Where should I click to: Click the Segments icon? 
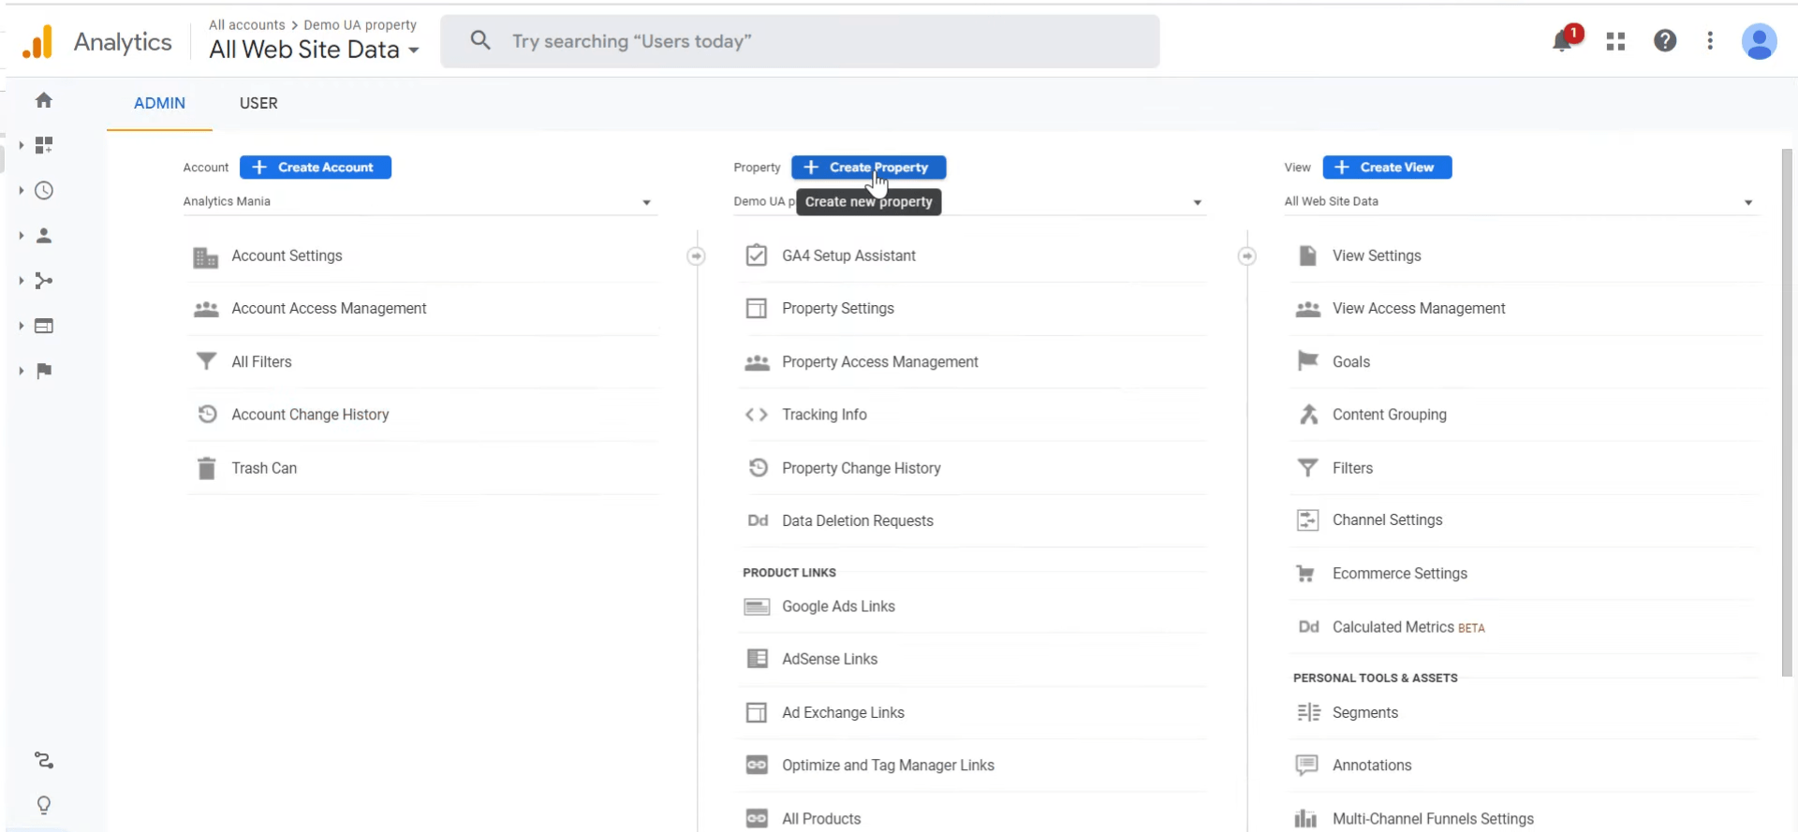click(x=1308, y=713)
